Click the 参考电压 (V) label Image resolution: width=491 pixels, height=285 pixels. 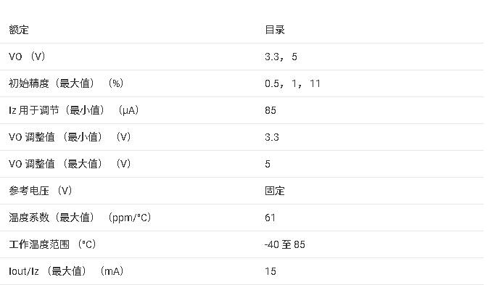(41, 191)
